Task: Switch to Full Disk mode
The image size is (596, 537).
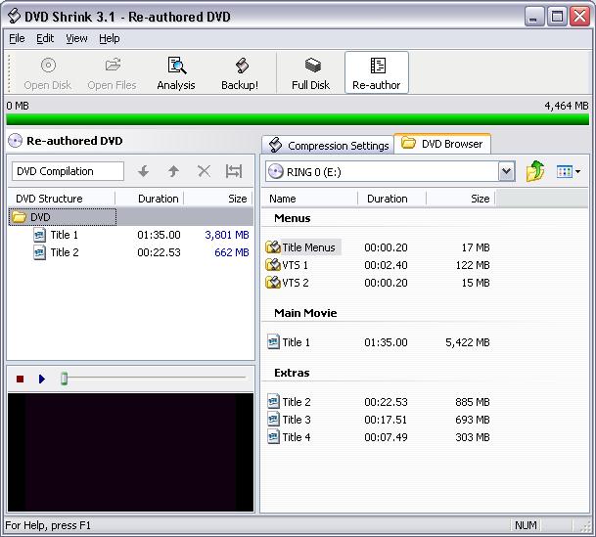Action: click(x=311, y=73)
